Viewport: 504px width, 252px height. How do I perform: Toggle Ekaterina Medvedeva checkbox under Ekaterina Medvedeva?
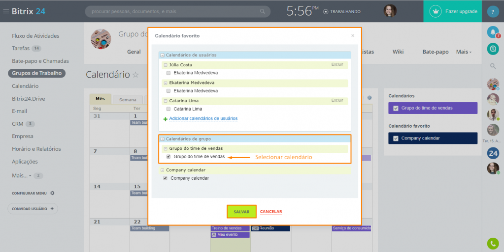[168, 91]
